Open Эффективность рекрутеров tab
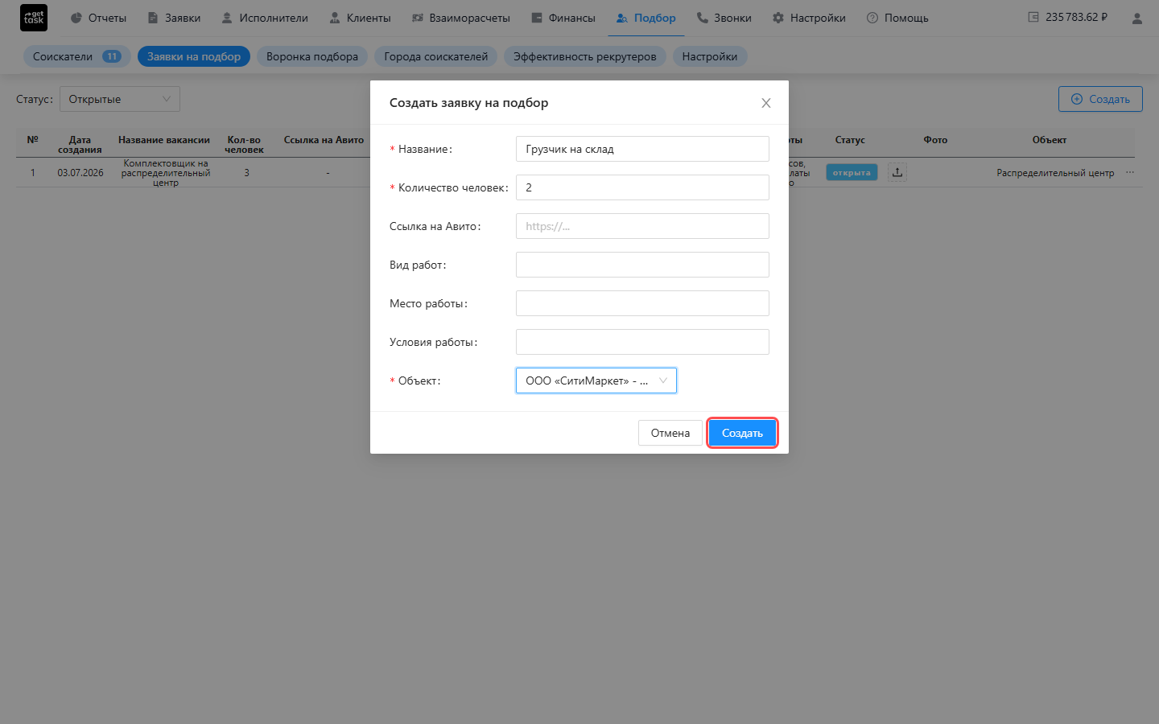This screenshot has width=1159, height=724. tap(585, 56)
